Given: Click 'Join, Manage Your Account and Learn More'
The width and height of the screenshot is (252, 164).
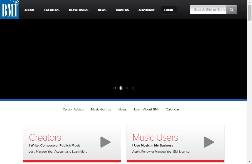Looking at the screenshot, I should click(58, 152).
